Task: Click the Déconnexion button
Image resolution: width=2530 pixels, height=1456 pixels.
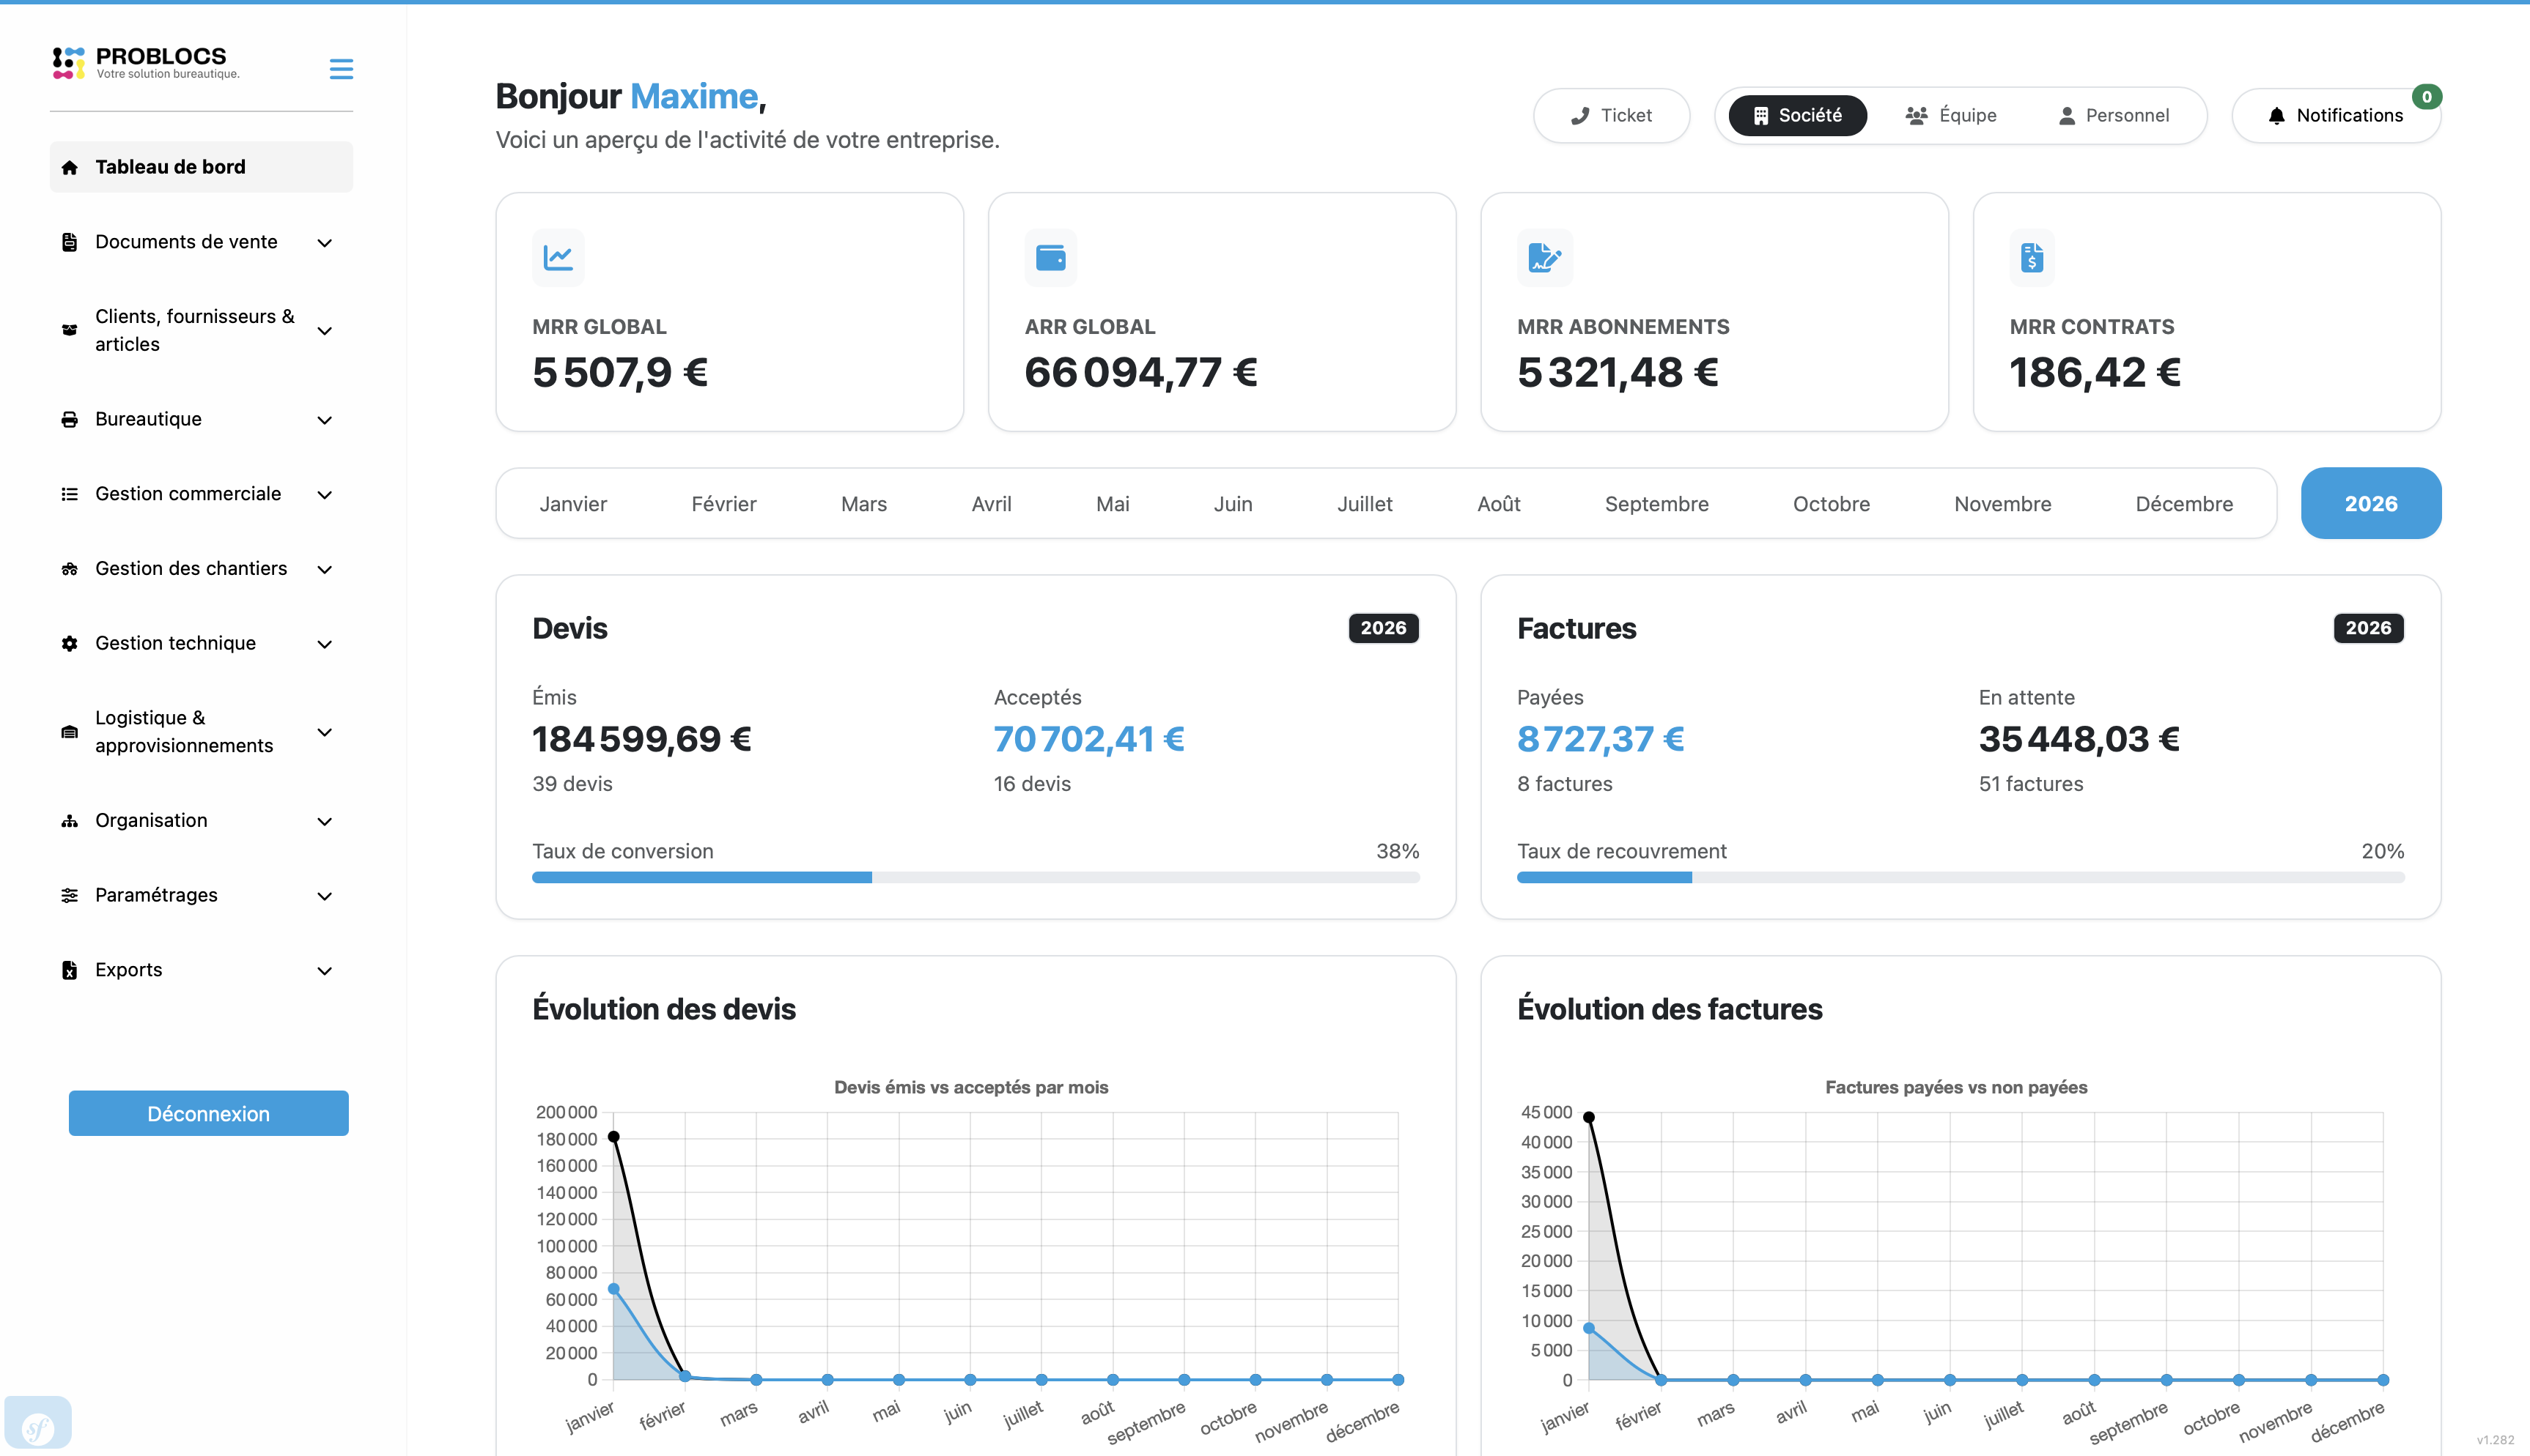Action: pyautogui.click(x=208, y=1112)
